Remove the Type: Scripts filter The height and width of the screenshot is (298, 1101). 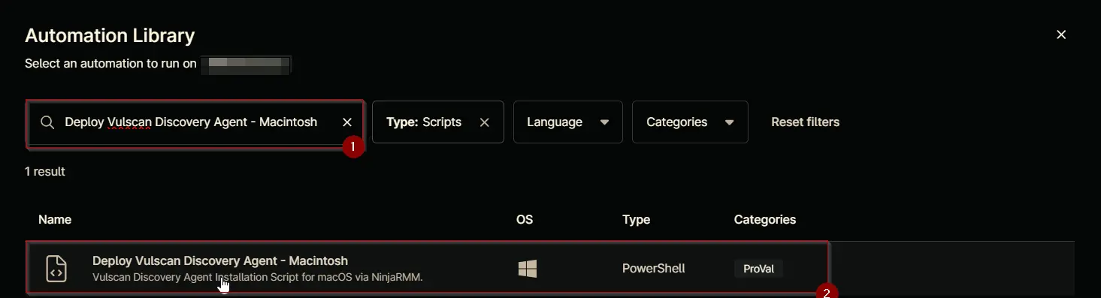pos(485,122)
